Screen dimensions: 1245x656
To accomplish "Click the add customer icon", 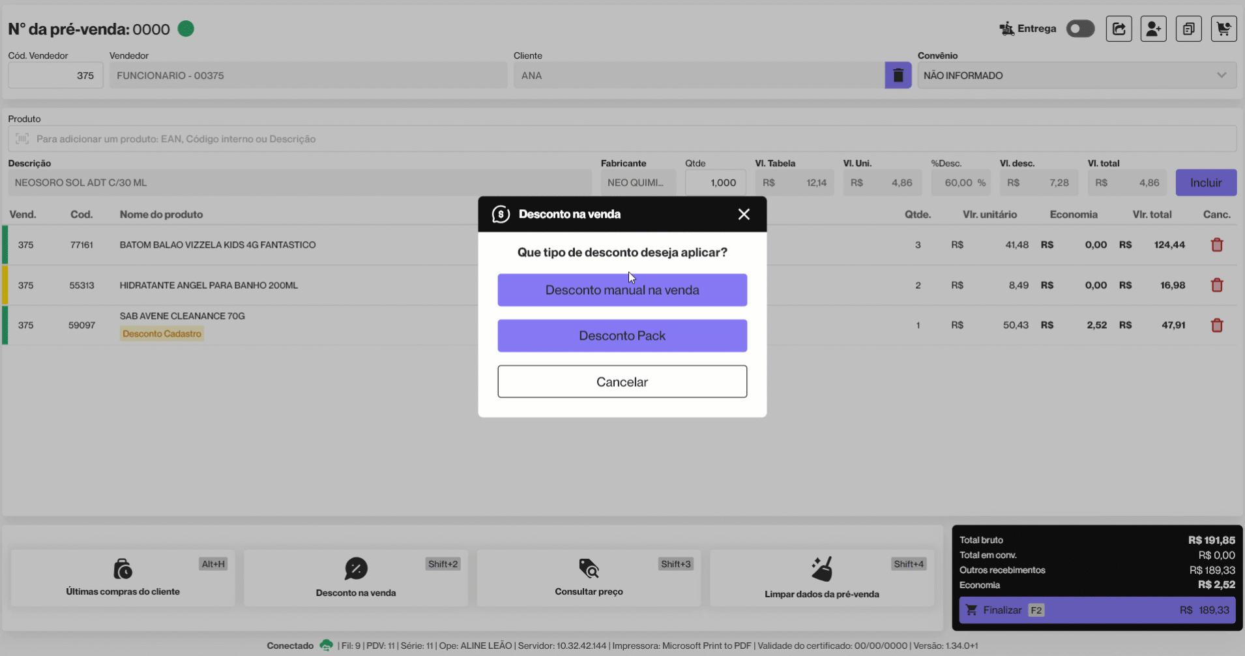I will point(1153,29).
